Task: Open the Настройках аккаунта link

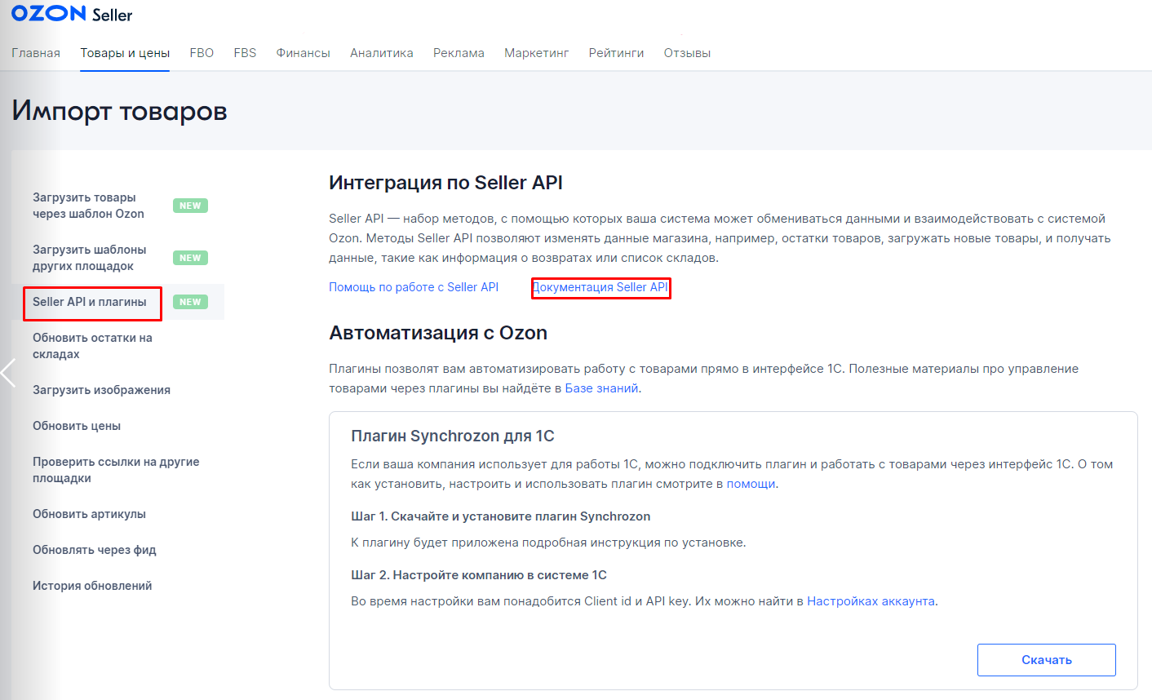Action: [x=871, y=601]
